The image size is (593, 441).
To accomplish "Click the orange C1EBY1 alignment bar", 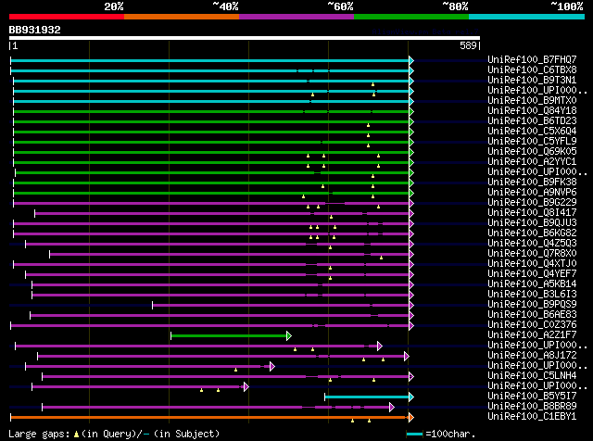I will click(209, 418).
